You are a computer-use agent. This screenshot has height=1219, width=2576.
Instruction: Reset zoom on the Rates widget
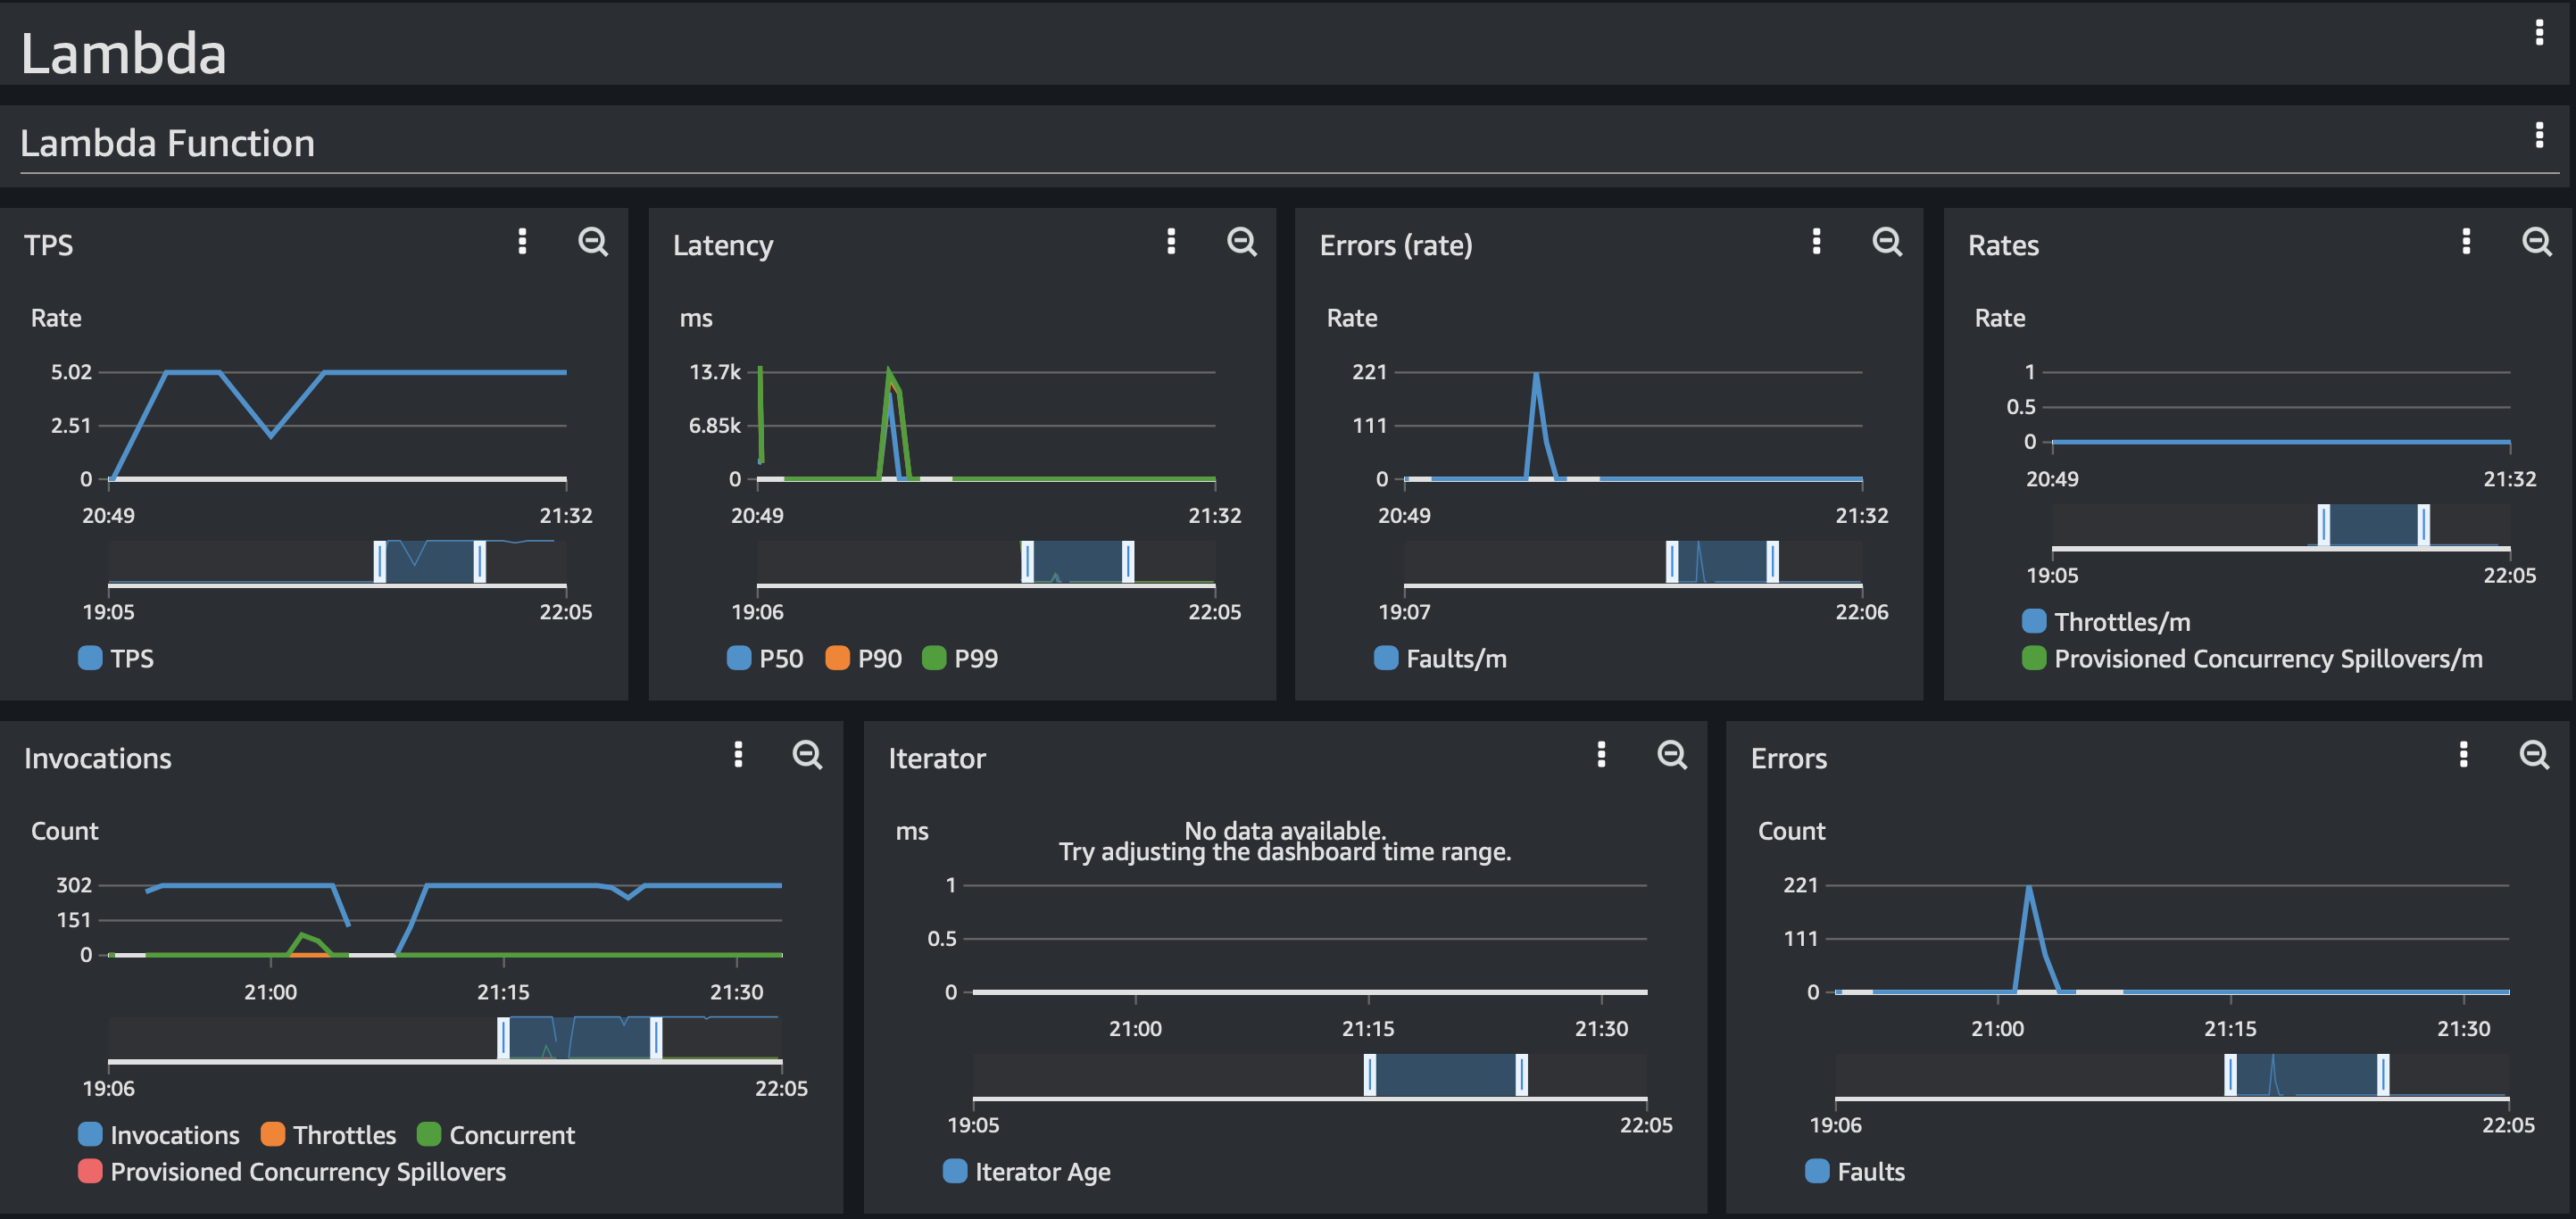(x=2537, y=242)
